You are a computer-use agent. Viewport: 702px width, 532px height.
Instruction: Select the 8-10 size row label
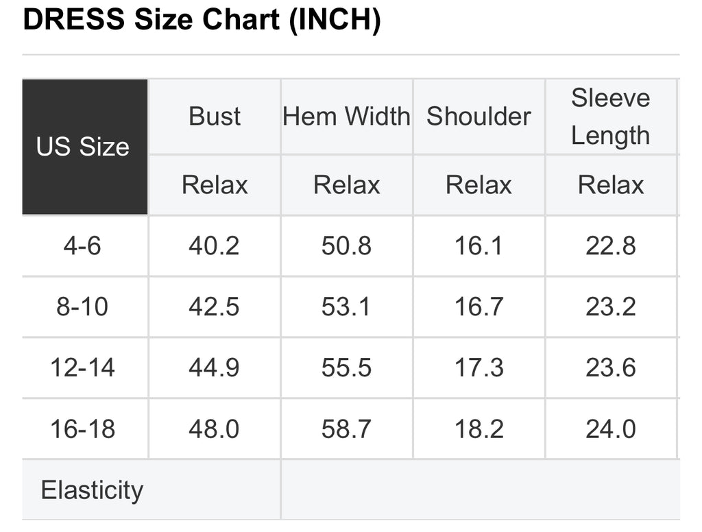tap(82, 306)
